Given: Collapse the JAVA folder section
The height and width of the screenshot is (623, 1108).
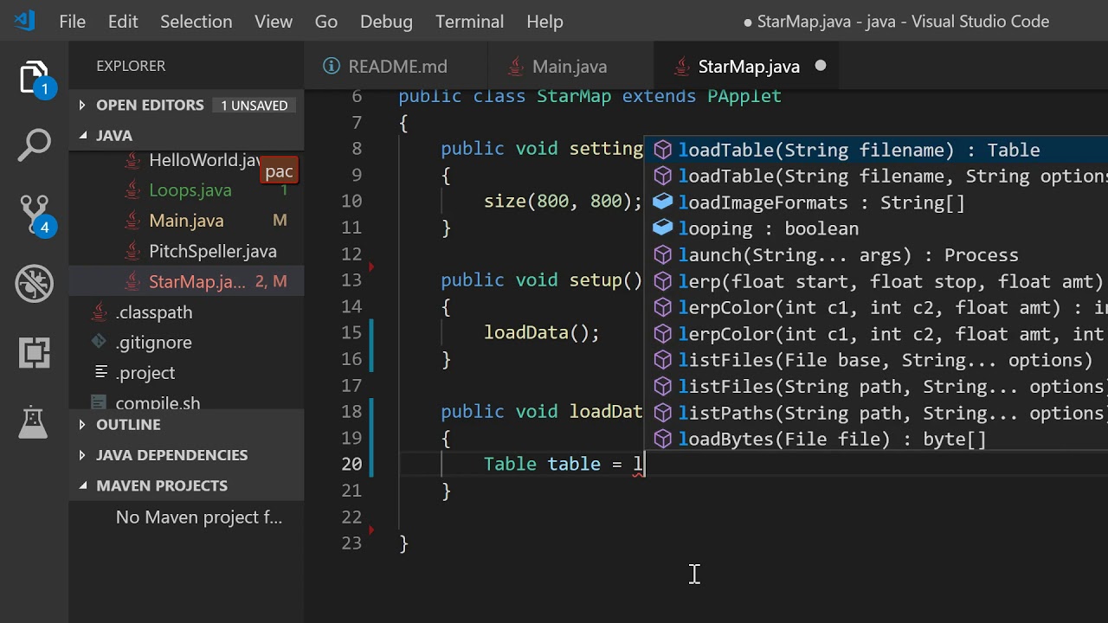Looking at the screenshot, I should 186,135.
